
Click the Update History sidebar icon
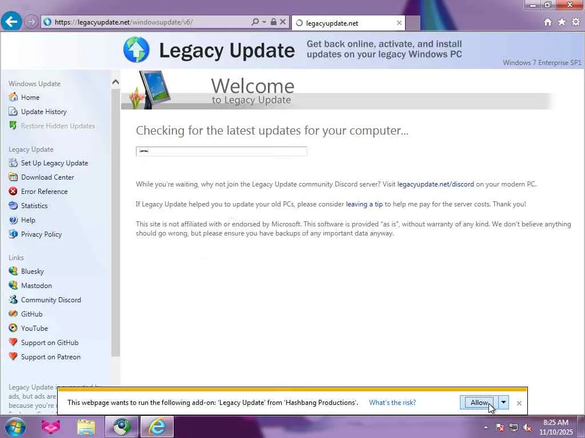point(13,111)
